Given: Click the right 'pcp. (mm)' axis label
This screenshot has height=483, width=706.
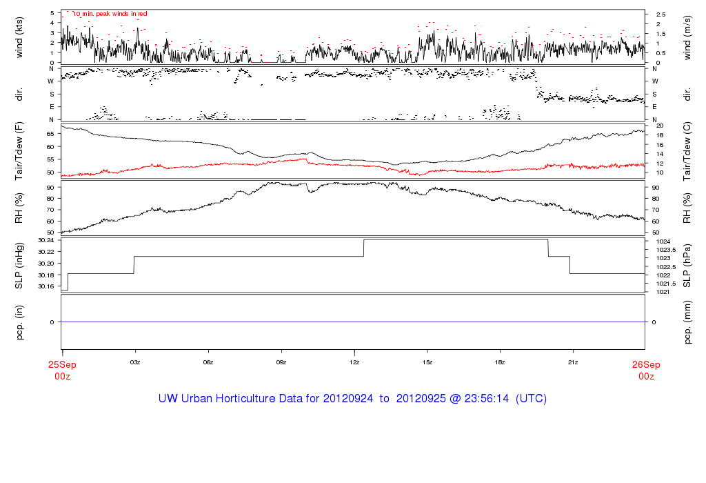Looking at the screenshot, I should 687,322.
